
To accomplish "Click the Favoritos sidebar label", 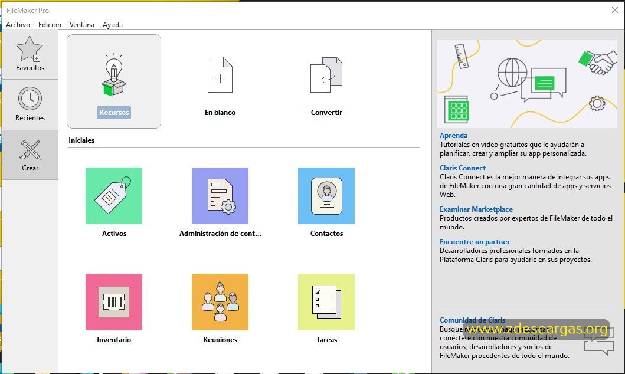I will pyautogui.click(x=30, y=68).
